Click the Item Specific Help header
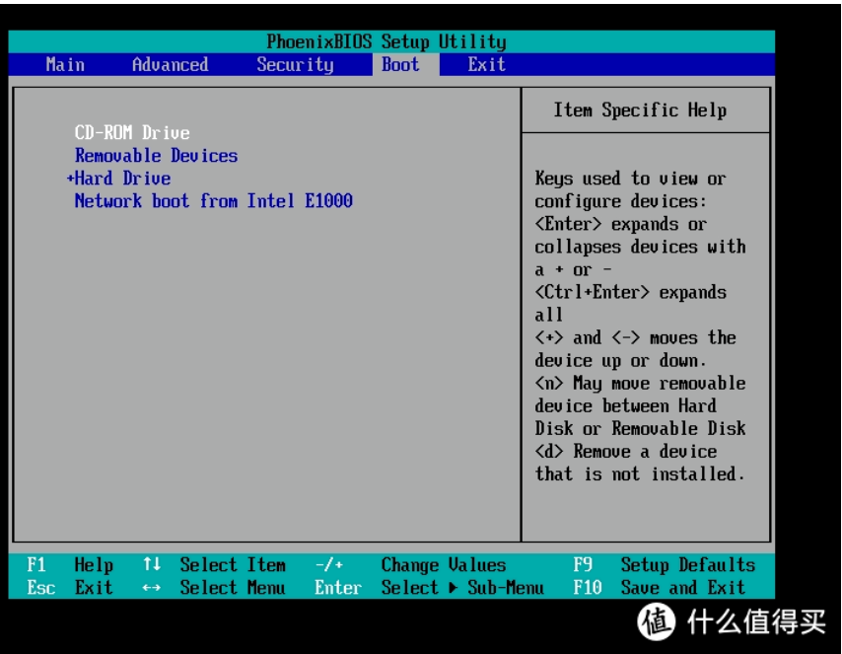Viewport: 842px width, 654px height. click(x=639, y=110)
